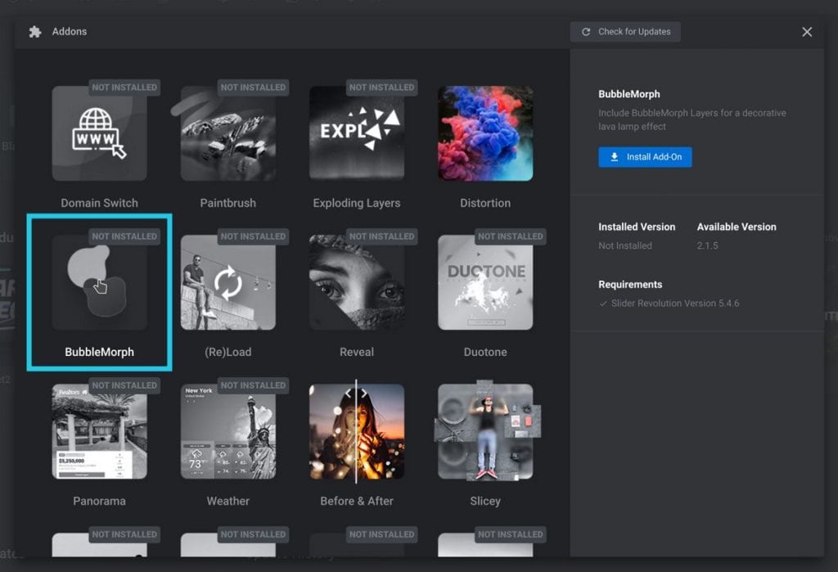Click the refresh icon in Check for Updates

coord(586,32)
